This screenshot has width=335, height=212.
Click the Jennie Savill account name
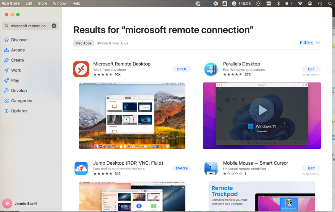pos(26,203)
